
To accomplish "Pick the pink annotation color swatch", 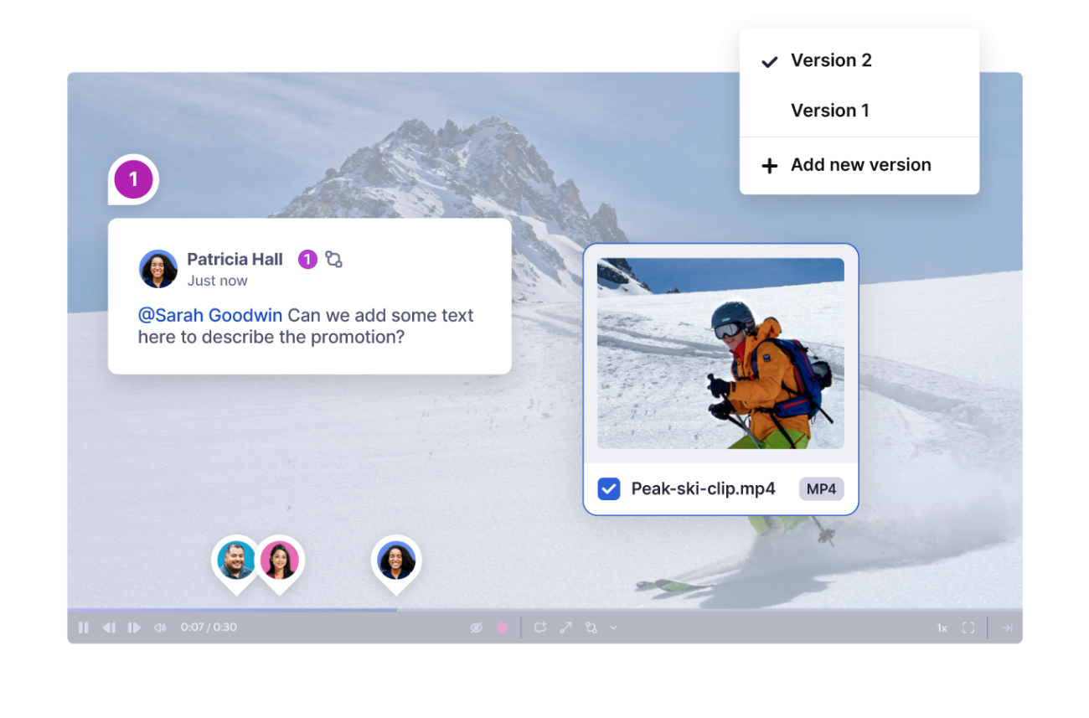I will click(502, 628).
